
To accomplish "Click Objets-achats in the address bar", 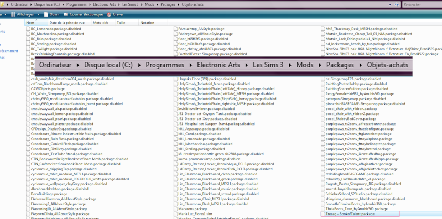I will tap(193, 5).
